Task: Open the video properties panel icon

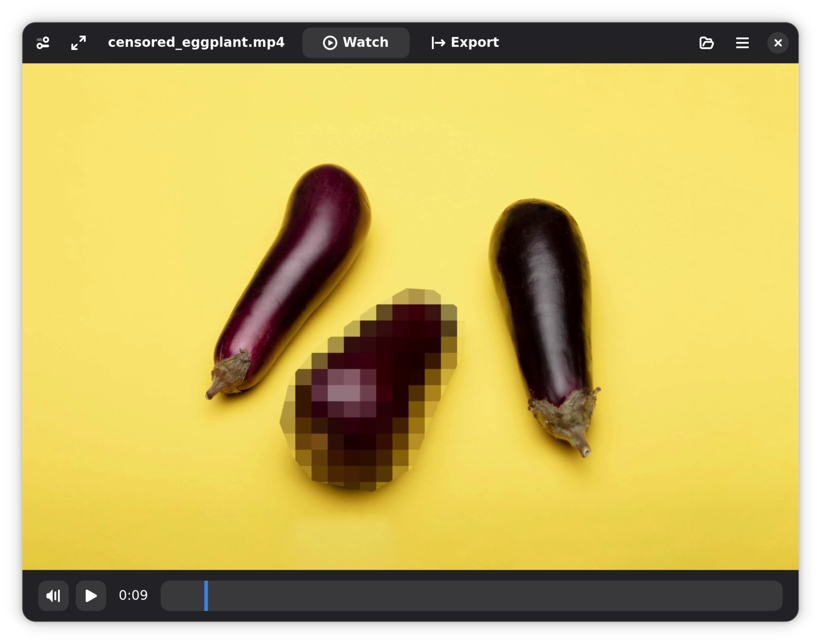Action: [43, 43]
